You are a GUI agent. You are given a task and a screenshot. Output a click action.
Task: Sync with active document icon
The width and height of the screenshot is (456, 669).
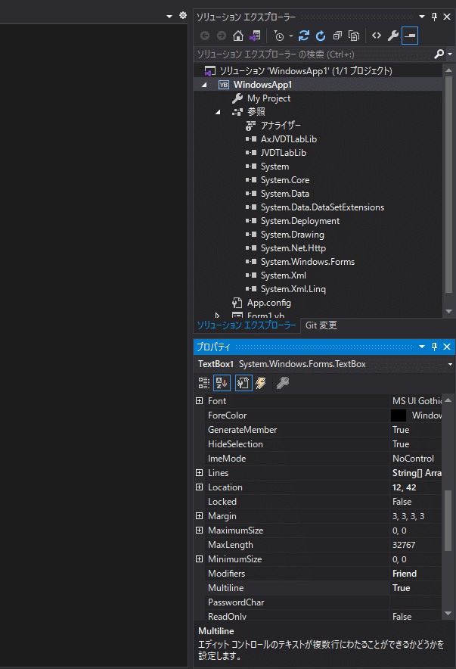[304, 36]
